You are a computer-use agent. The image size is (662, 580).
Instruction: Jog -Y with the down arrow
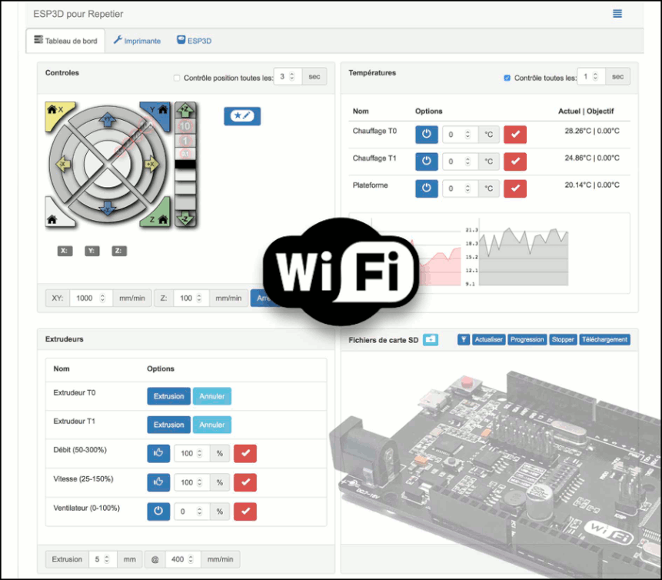click(x=108, y=208)
